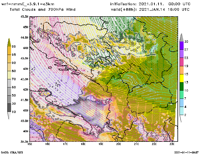The width and height of the screenshot is (204, 154).
Task: Select the 95–99 orange swatch on cloud colorbar
Action: (9, 51)
